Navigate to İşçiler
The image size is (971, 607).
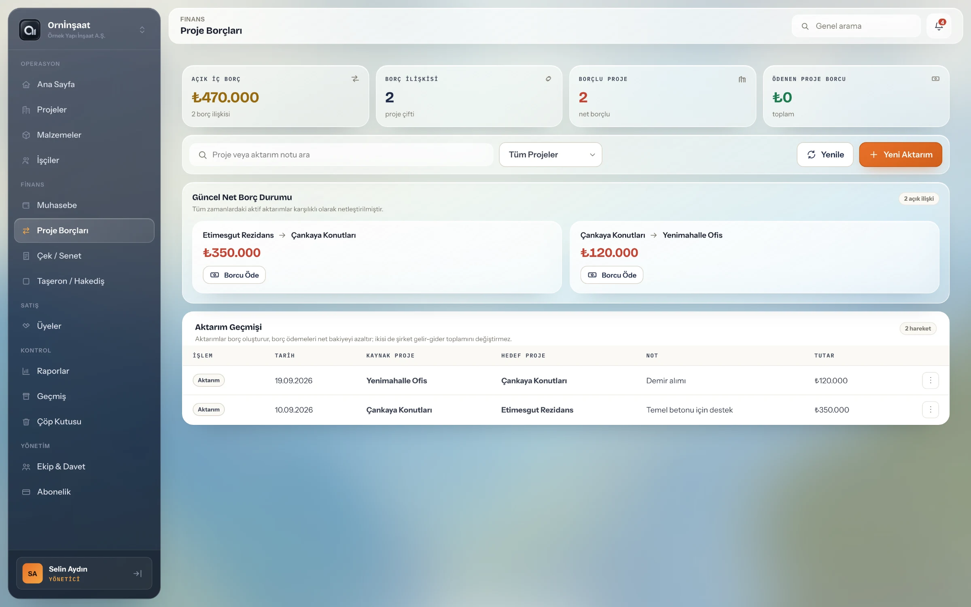[x=84, y=160]
